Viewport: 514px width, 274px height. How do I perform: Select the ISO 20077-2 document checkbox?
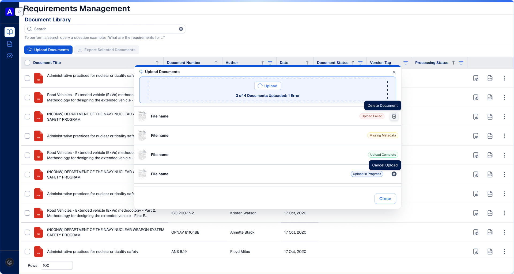tap(27, 213)
